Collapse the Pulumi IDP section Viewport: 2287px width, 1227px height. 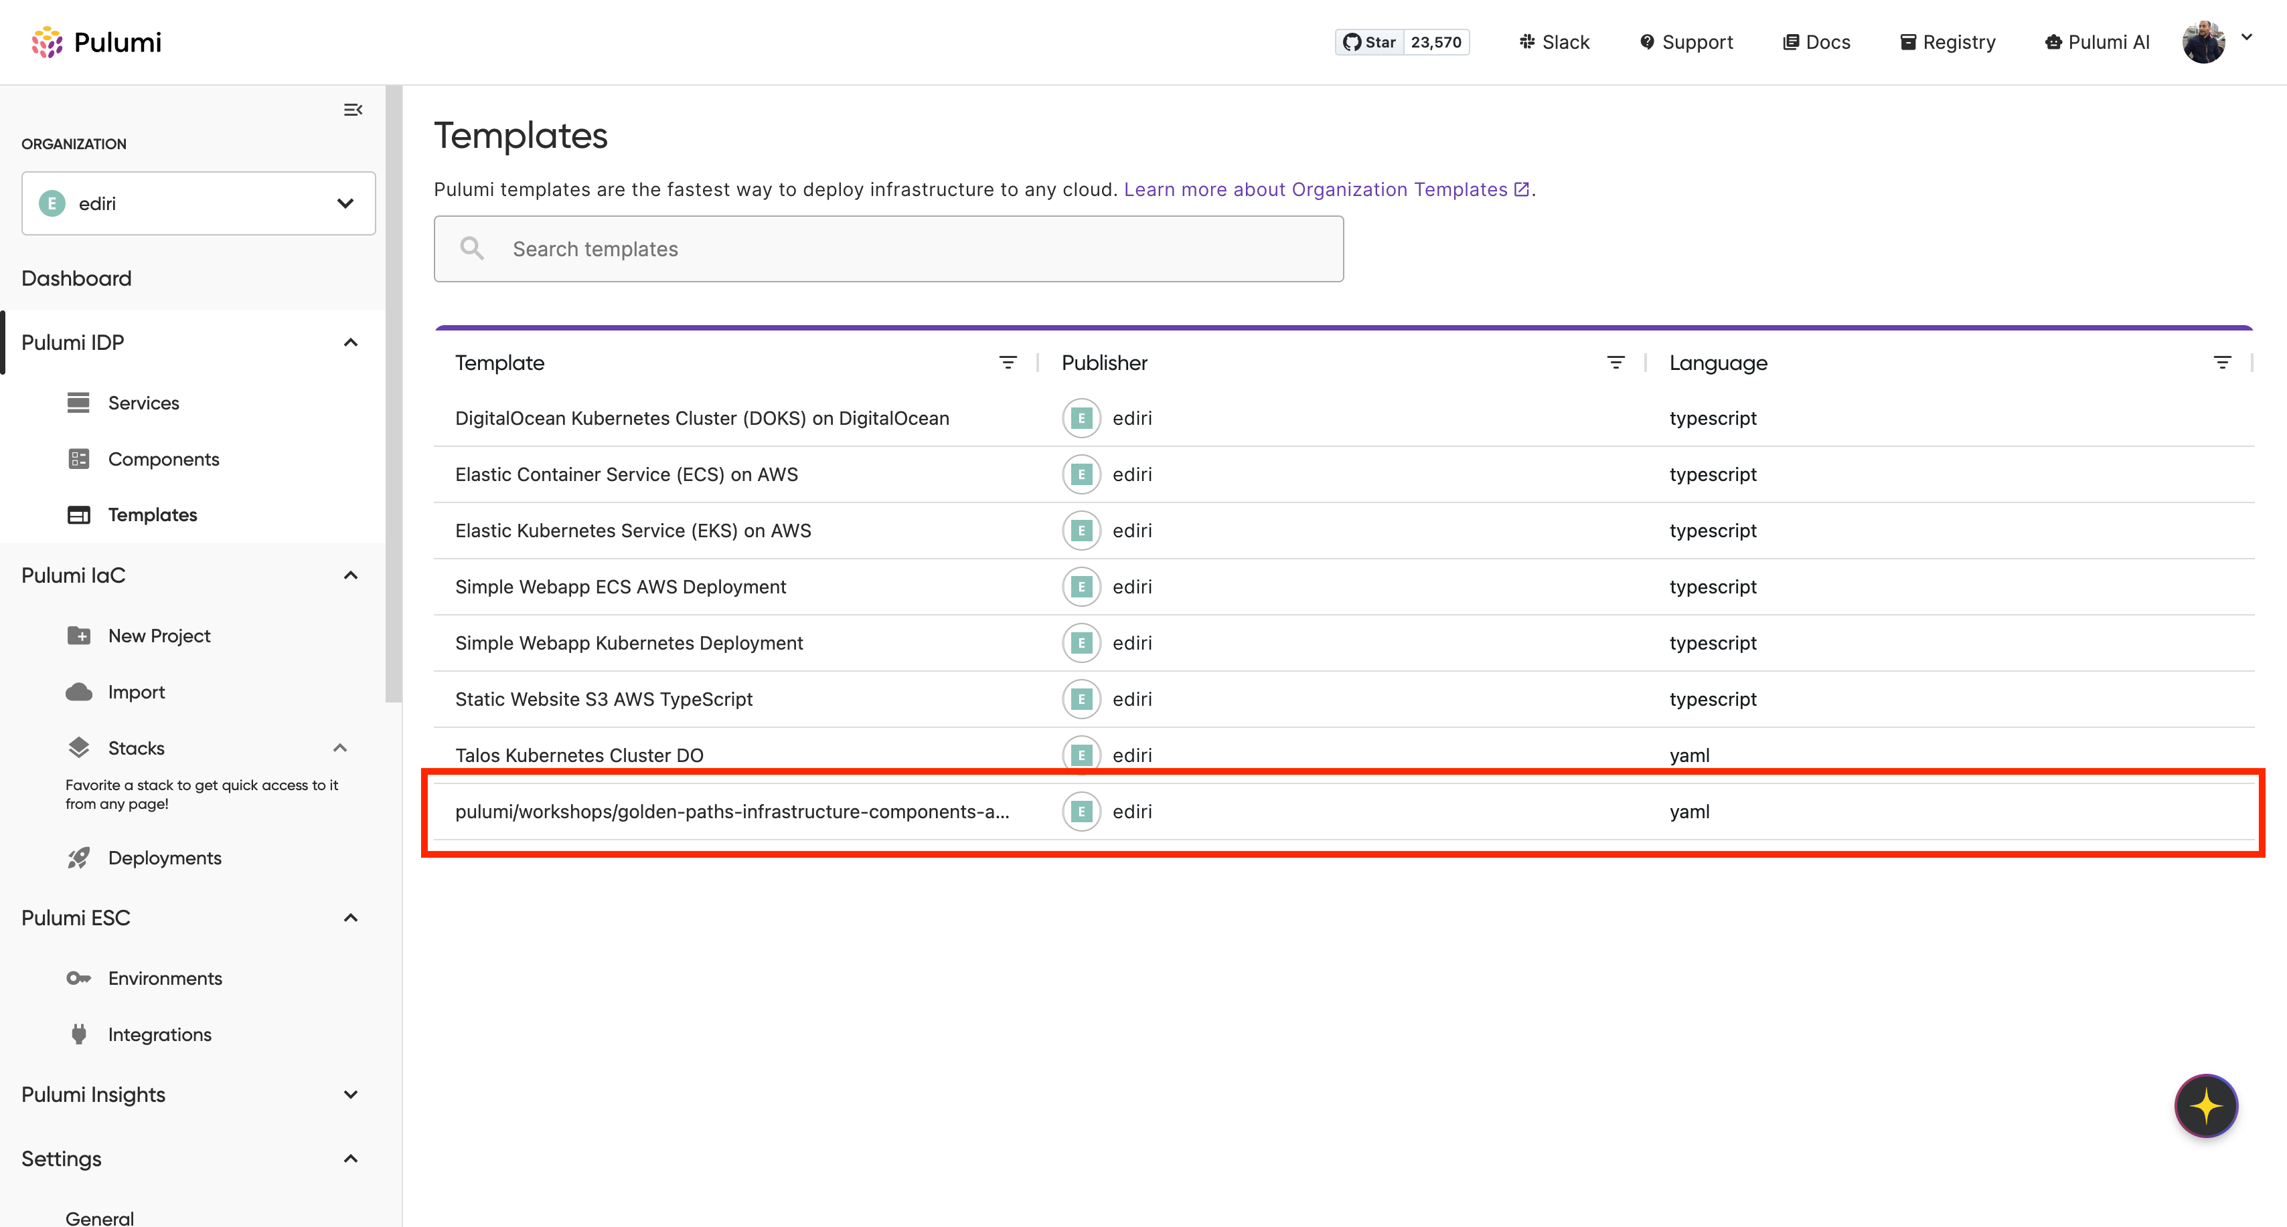(x=351, y=343)
